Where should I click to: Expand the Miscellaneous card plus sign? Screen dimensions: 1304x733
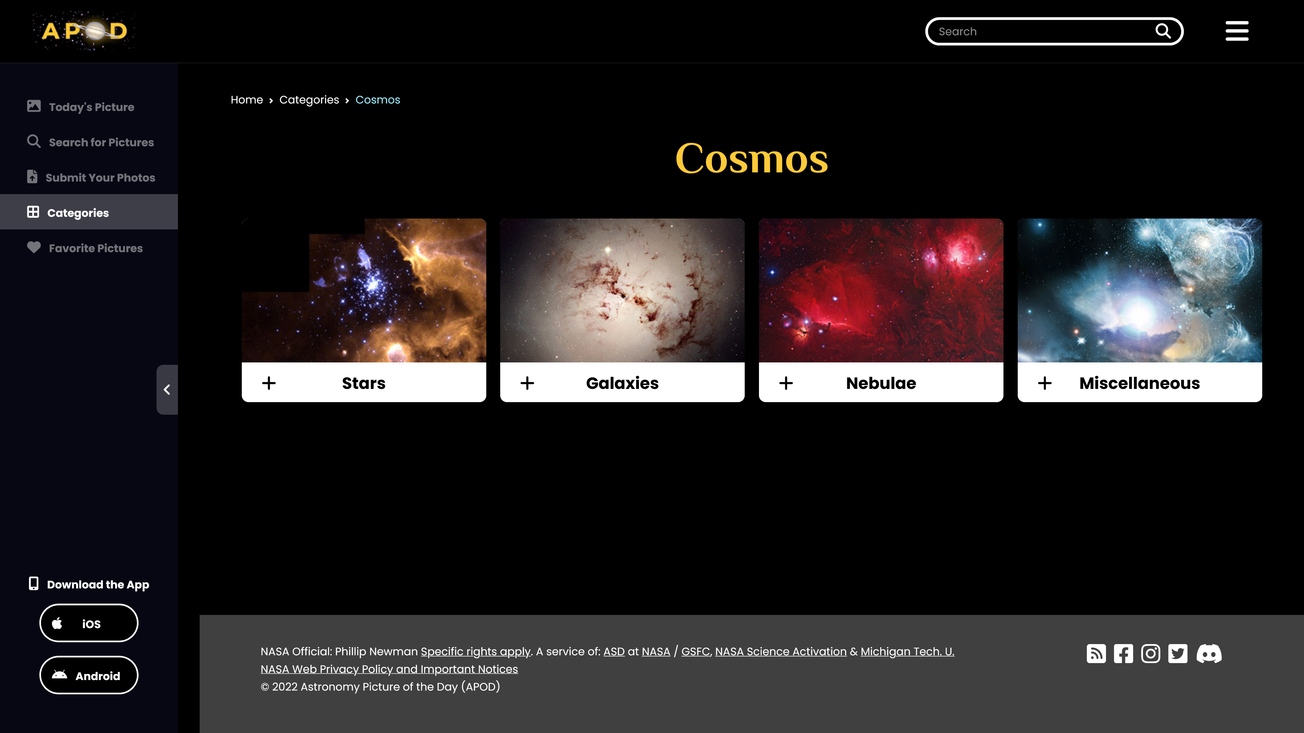coord(1044,383)
